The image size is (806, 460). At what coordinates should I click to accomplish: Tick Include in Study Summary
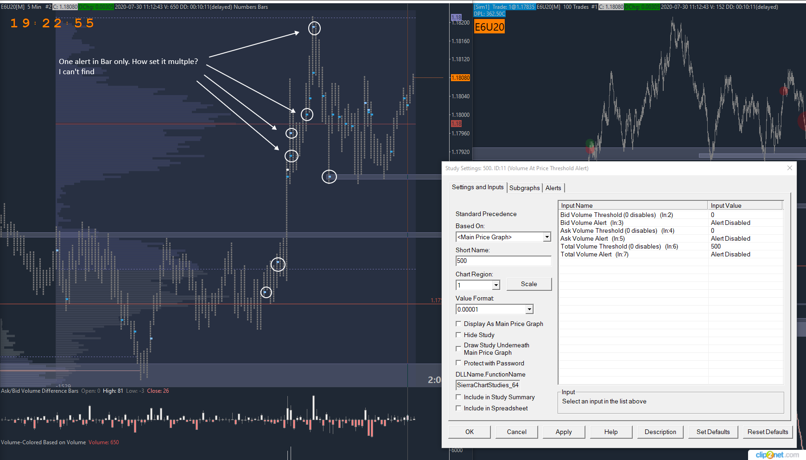point(458,397)
